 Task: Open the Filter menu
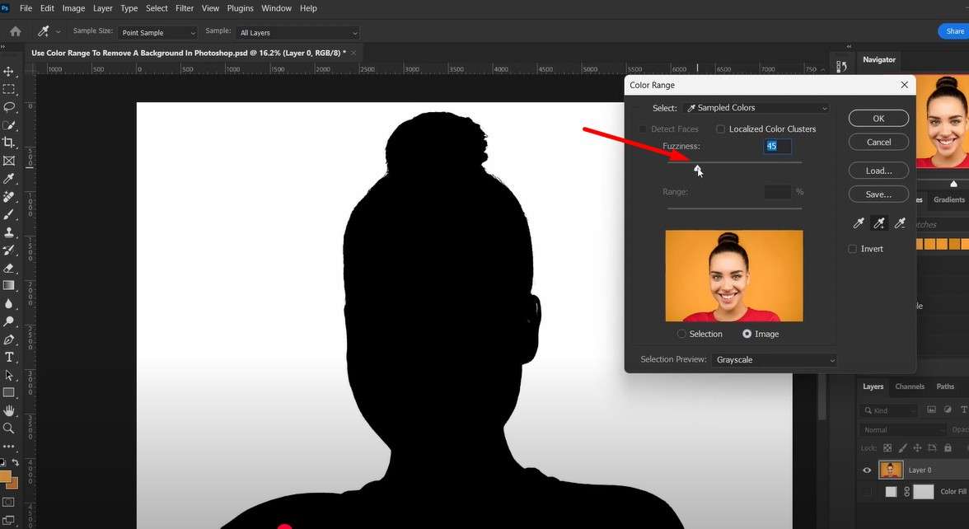(185, 8)
